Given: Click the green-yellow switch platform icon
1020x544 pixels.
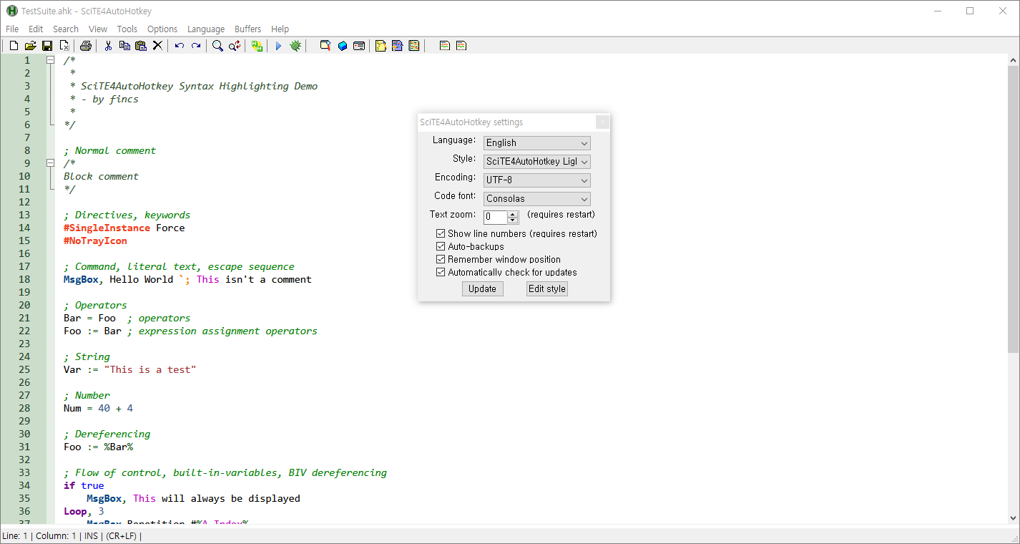Looking at the screenshot, I should tap(257, 46).
